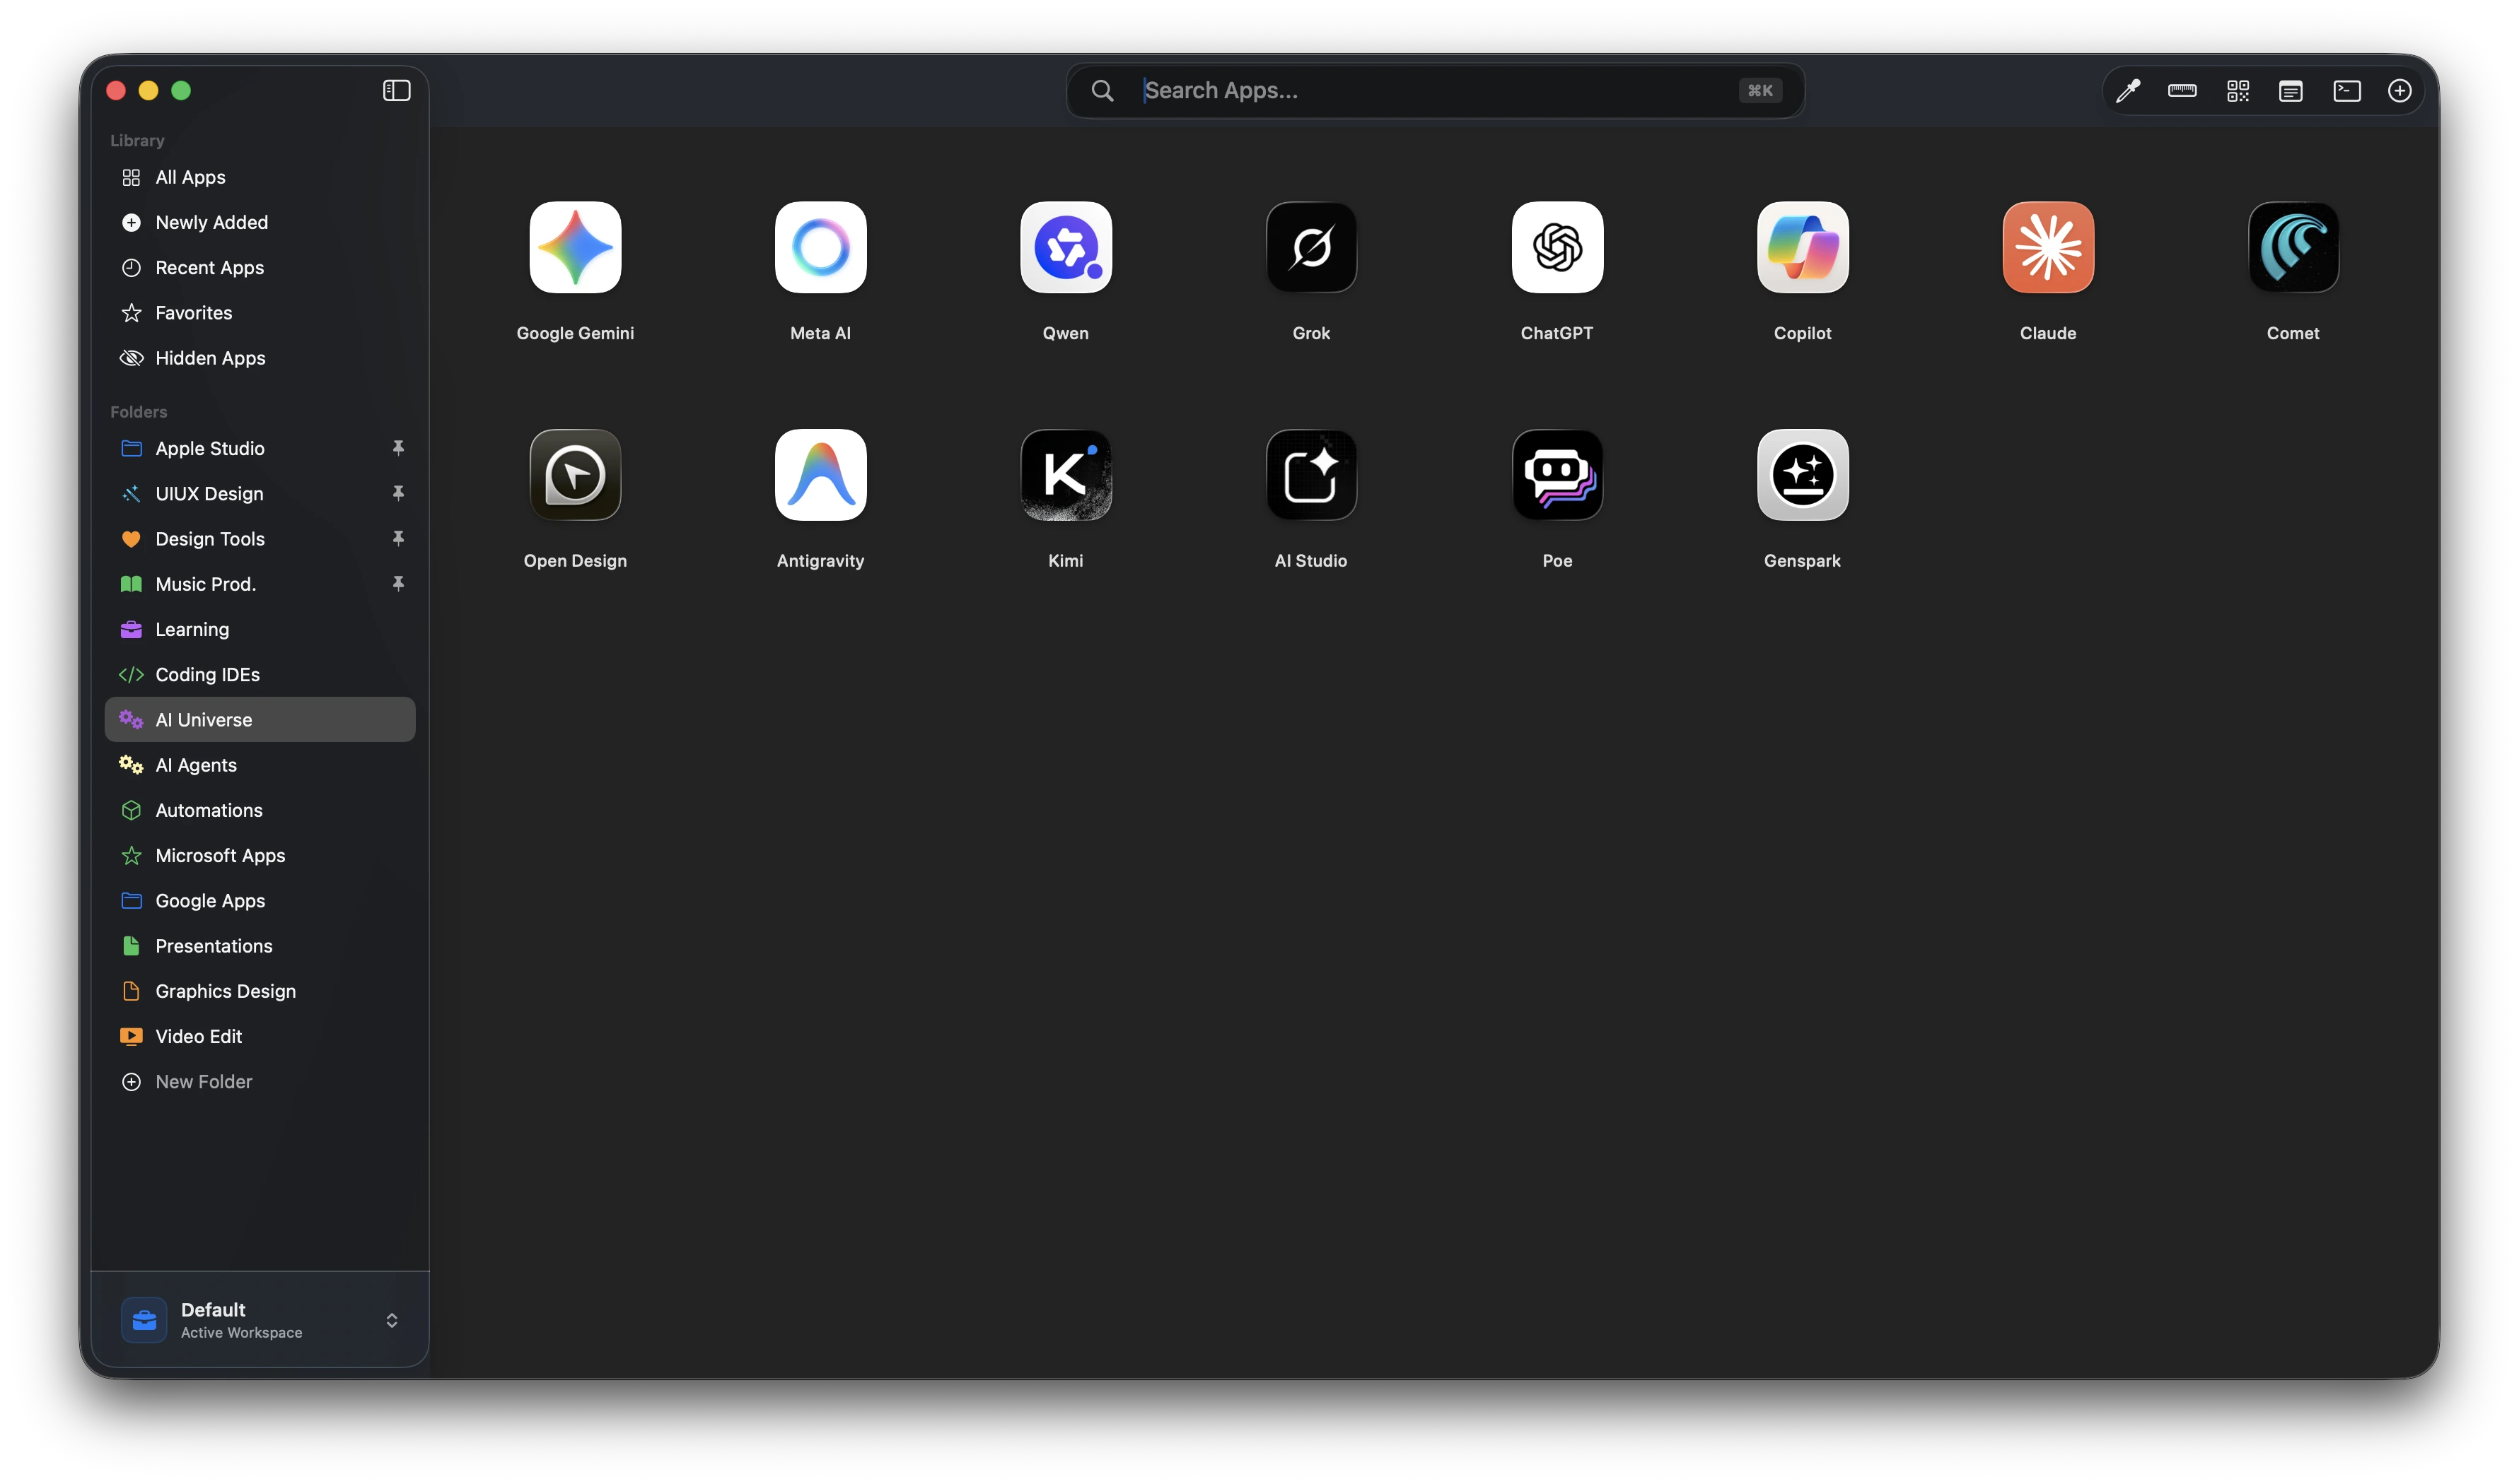Select the AI Universe folder

260,719
